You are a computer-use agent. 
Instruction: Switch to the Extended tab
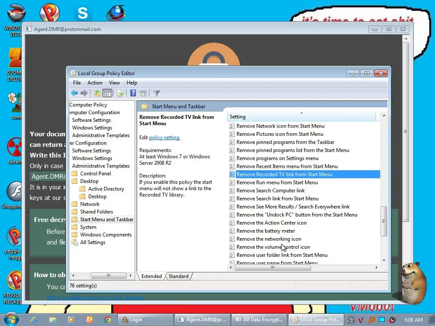[152, 276]
